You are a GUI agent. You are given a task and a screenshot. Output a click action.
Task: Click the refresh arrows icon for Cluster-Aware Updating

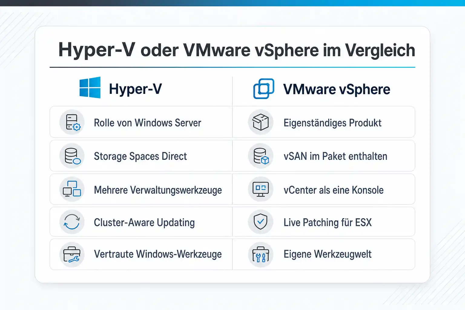point(72,222)
